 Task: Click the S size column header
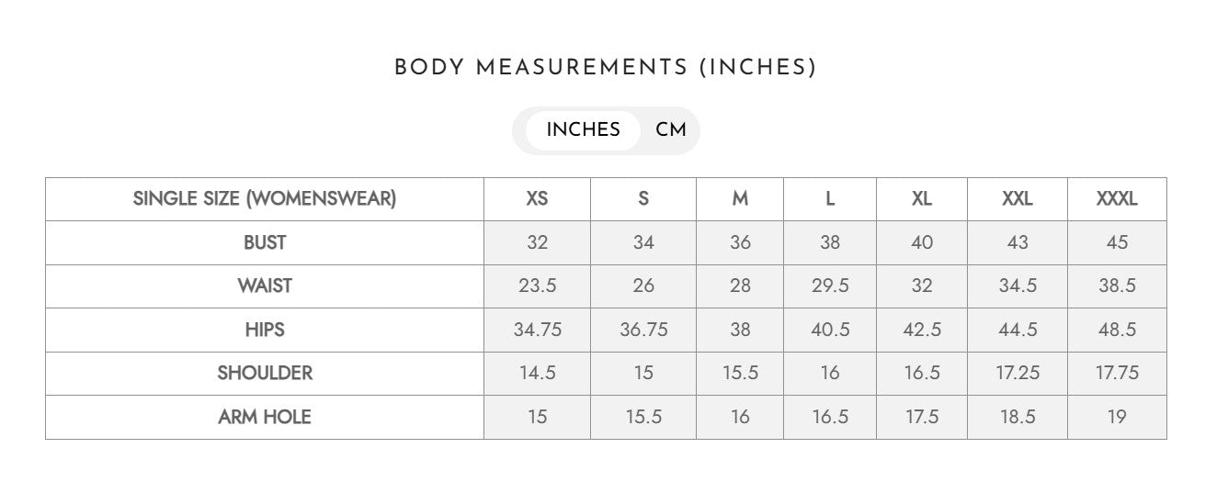[643, 199]
